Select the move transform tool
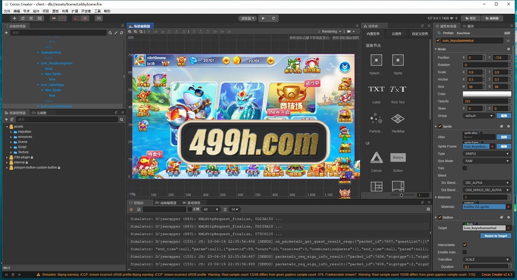Viewport: 517px width, 280px height. 15,19
